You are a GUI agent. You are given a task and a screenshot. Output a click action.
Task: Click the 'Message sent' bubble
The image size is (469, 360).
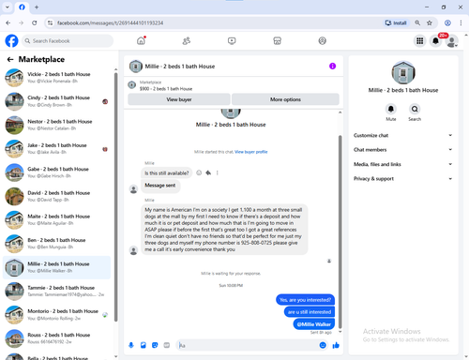(x=160, y=186)
